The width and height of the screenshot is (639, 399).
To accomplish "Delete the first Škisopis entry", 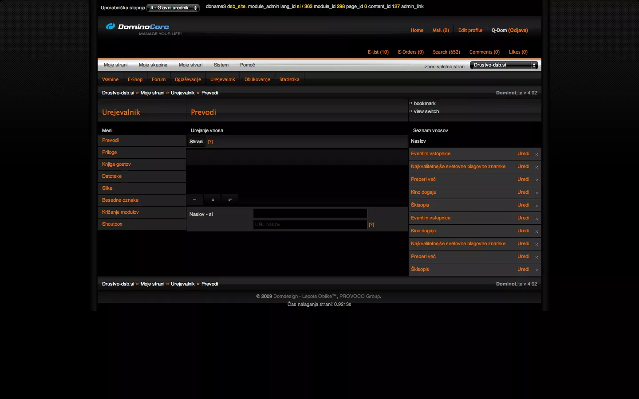I will click(x=536, y=206).
